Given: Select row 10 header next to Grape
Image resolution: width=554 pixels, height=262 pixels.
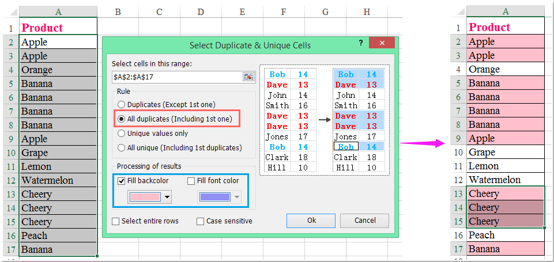Looking at the screenshot, I should [x=10, y=153].
